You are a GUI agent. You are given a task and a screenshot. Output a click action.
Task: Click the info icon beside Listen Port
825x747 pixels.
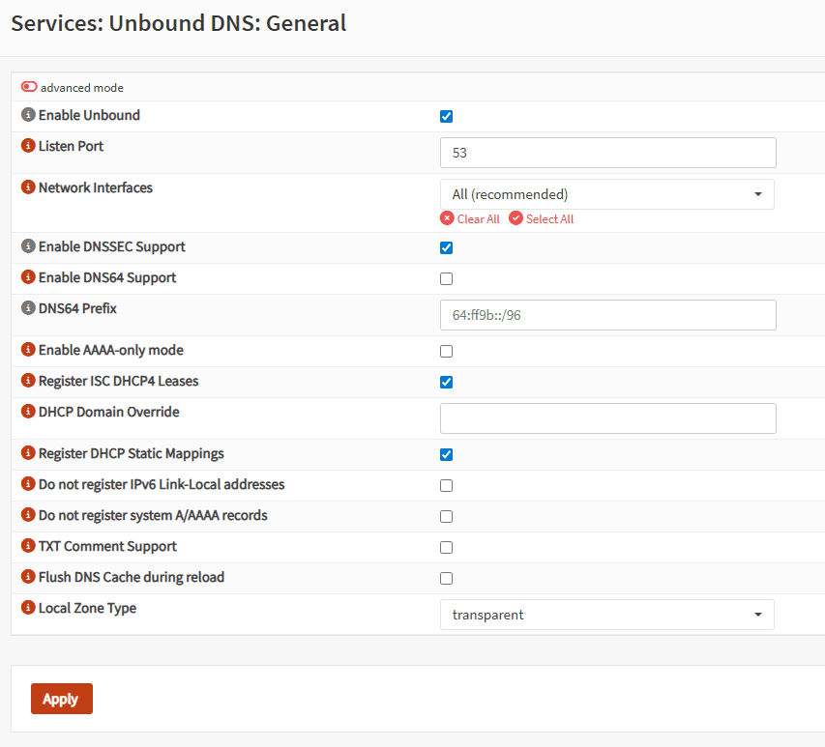click(x=28, y=146)
